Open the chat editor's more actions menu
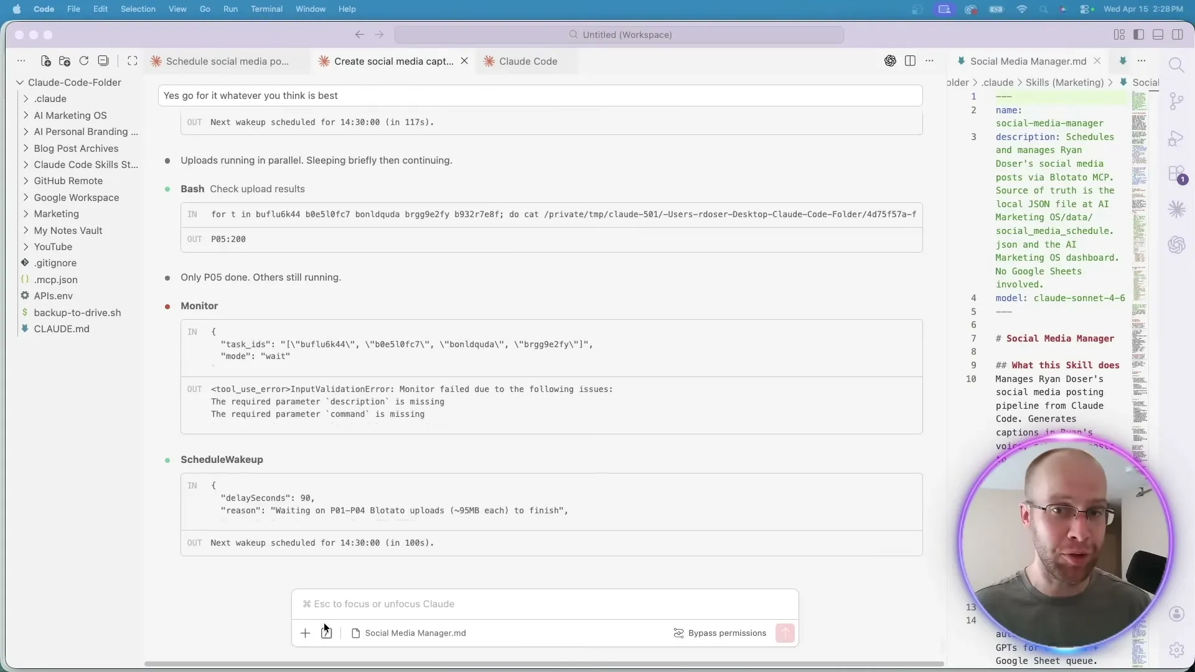 point(929,61)
